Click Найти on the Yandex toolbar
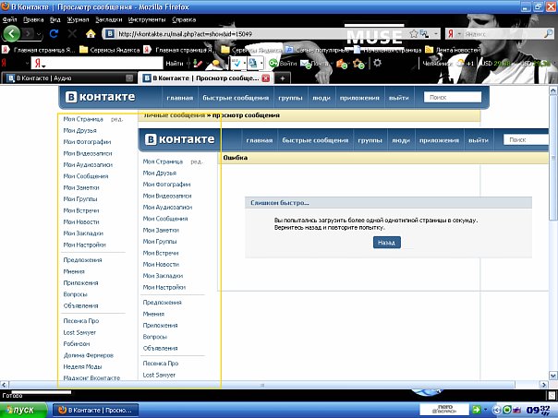This screenshot has height=418, width=558. coord(175,64)
